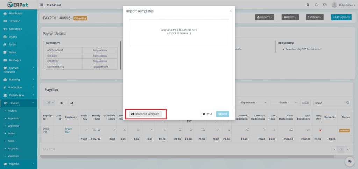The height and width of the screenshot is (169, 358).
Task: Open the Departments filter dropdown
Action: tap(252, 103)
